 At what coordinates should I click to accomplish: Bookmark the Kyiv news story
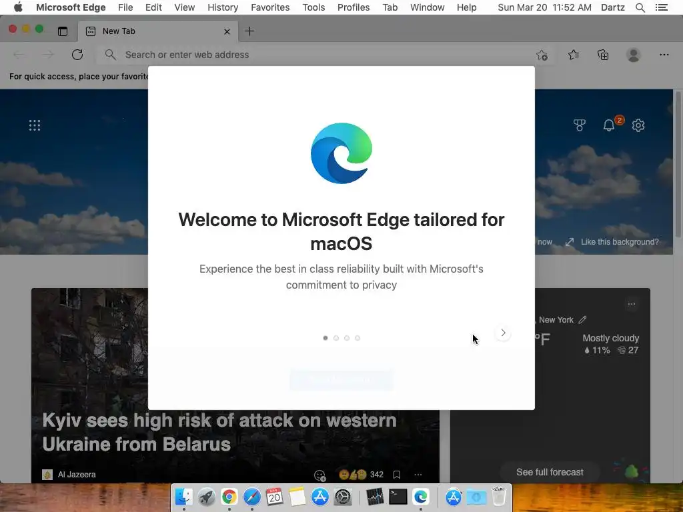[396, 475]
